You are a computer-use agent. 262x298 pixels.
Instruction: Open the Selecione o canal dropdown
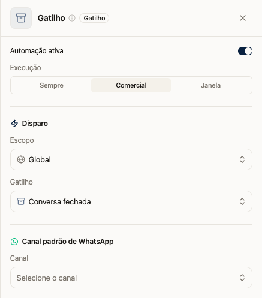coord(131,278)
